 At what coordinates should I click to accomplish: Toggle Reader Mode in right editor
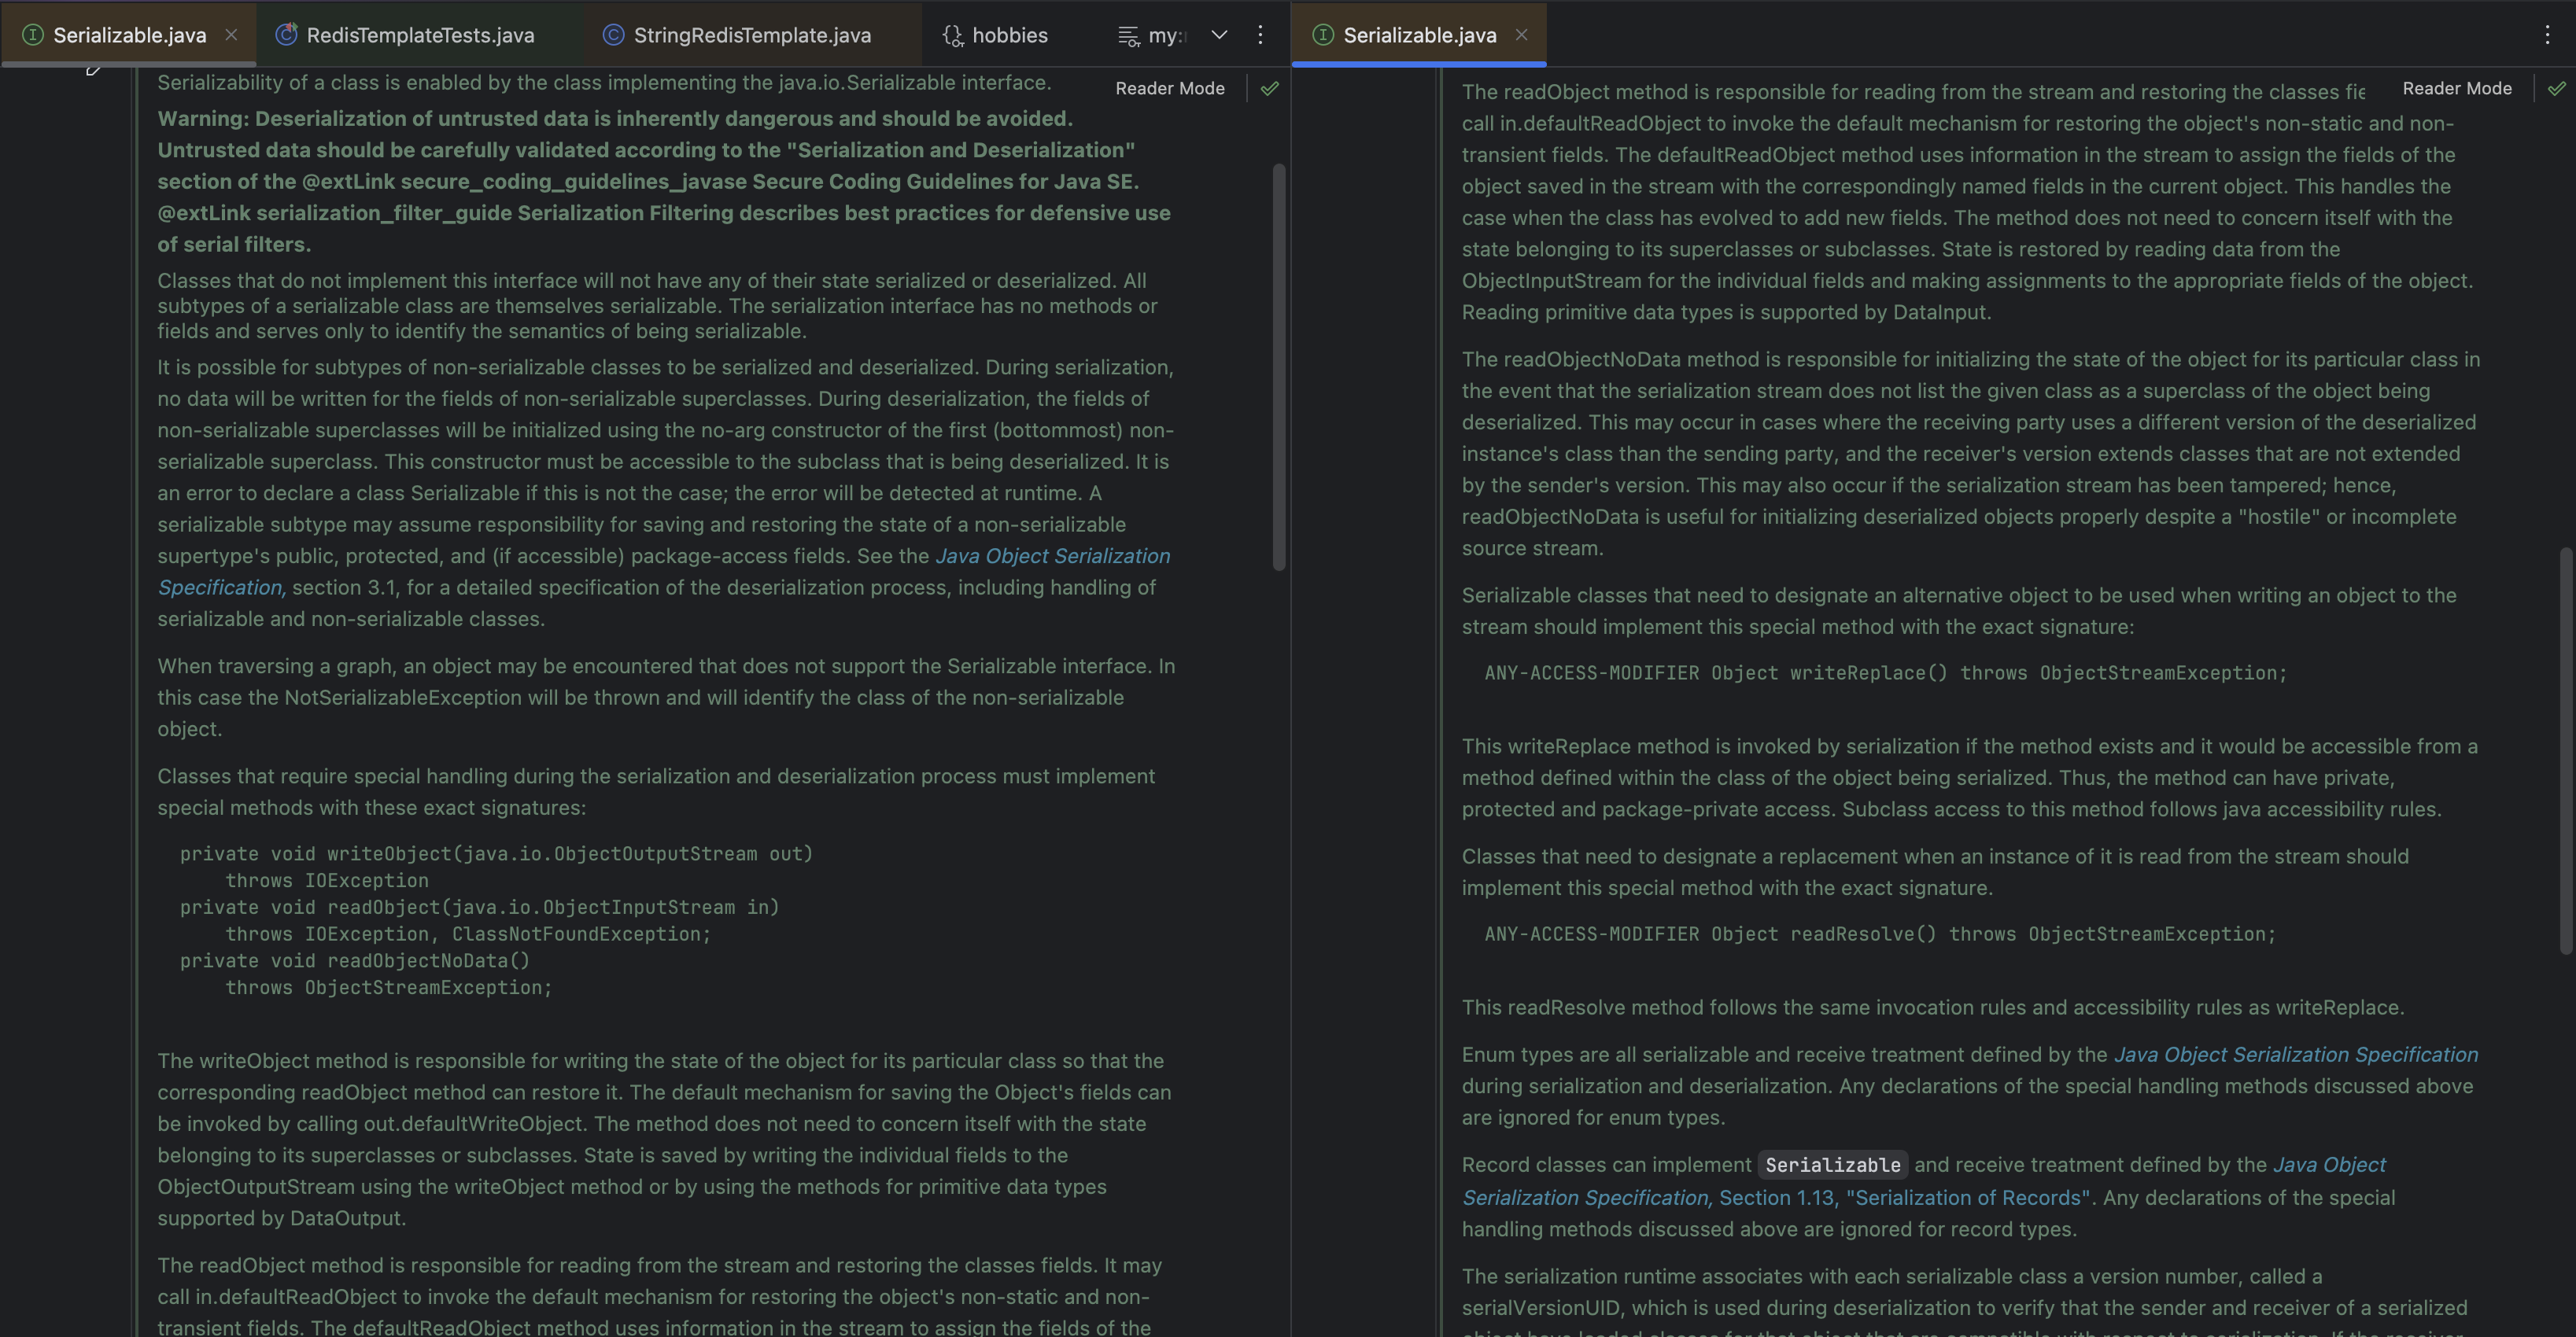(x=2456, y=88)
